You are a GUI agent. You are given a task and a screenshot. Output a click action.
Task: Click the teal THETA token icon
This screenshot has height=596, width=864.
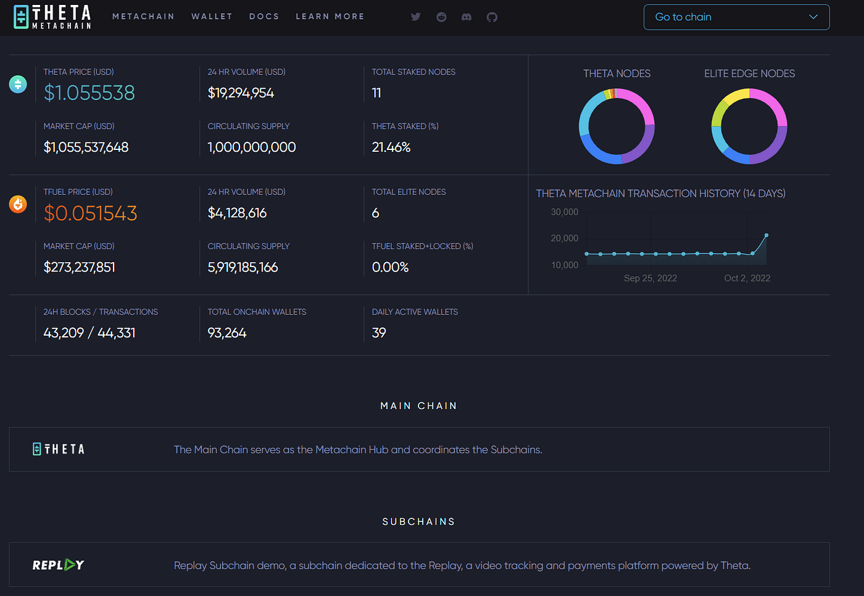pos(18,84)
